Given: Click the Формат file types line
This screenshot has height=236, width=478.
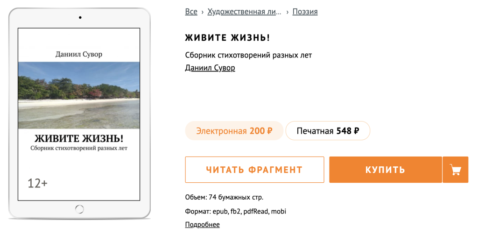Looking at the screenshot, I should click(x=235, y=211).
